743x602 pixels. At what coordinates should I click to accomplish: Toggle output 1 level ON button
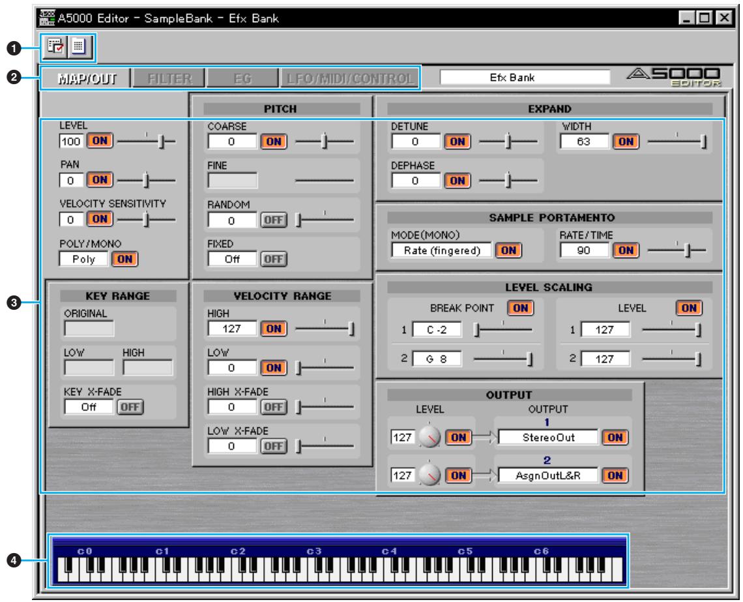click(x=458, y=437)
